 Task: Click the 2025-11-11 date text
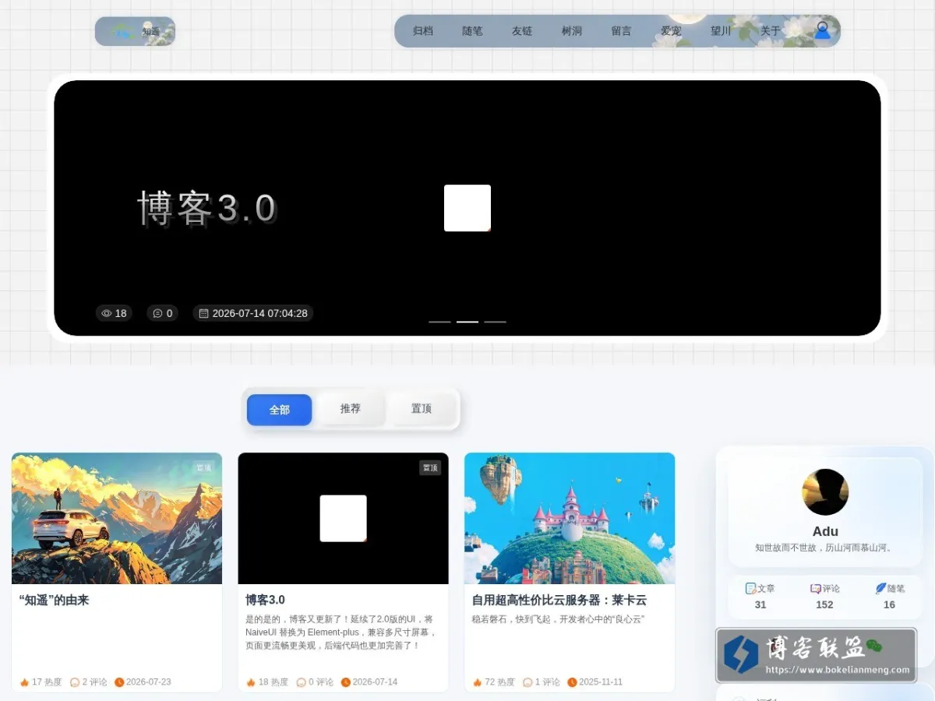[x=601, y=682]
